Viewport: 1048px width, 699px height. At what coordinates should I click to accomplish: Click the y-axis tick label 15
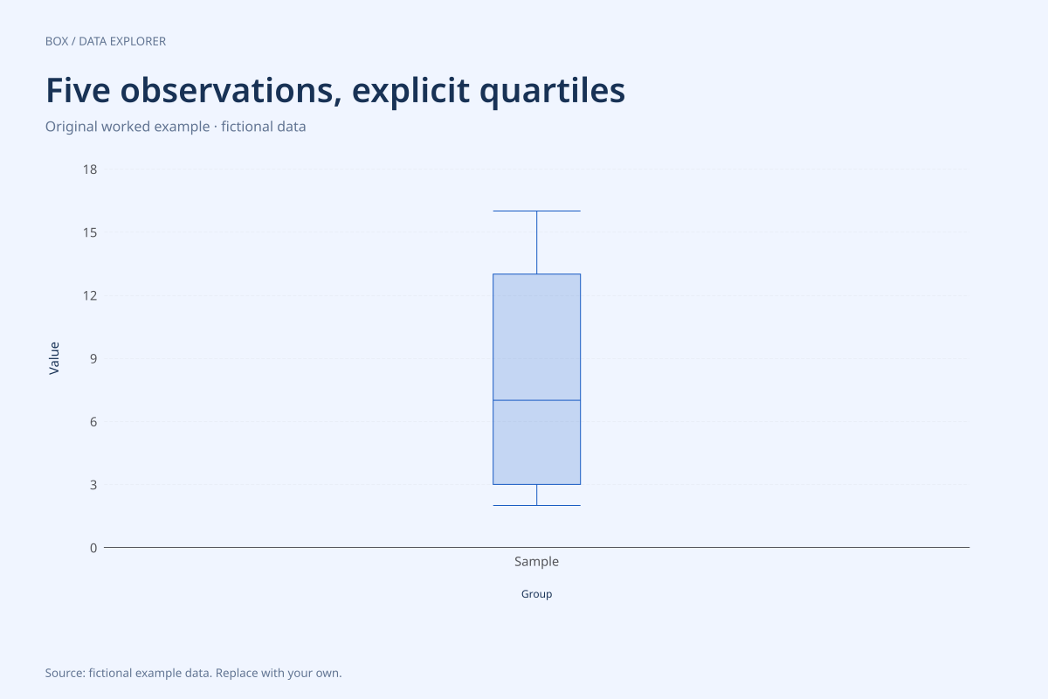click(90, 232)
